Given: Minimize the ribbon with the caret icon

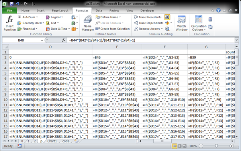Looking at the screenshot, I should (213, 11).
